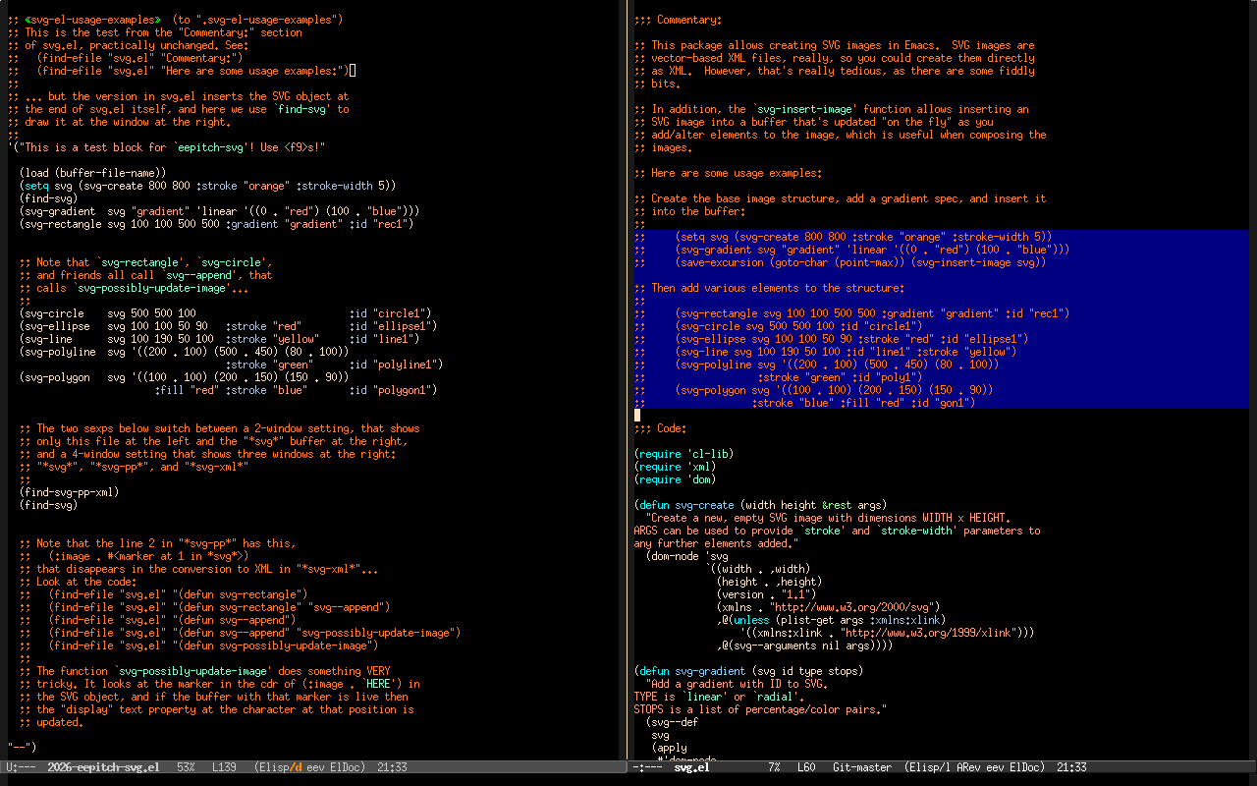Click the 21:33 clock in left mode line
1257x786 pixels.
pos(392,767)
